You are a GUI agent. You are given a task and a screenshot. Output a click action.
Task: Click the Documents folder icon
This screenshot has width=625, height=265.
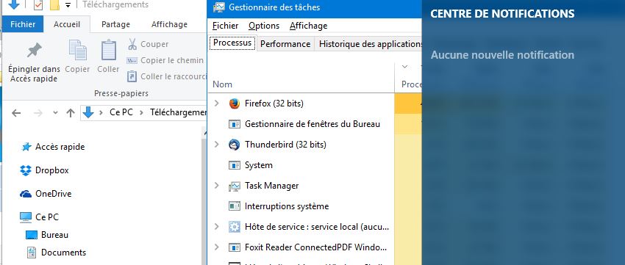pos(32,253)
